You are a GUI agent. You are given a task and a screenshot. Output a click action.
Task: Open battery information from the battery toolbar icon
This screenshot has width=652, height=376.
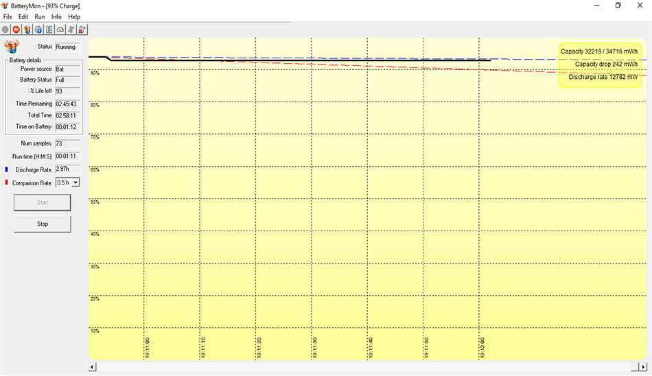coord(27,30)
